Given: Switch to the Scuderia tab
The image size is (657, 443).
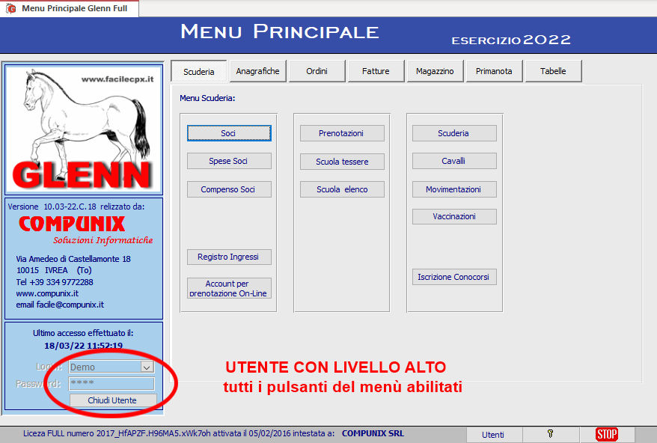Looking at the screenshot, I should coord(198,72).
